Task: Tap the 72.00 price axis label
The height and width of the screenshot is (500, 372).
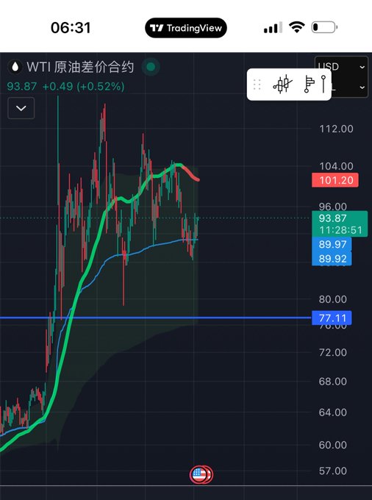Action: 333,352
